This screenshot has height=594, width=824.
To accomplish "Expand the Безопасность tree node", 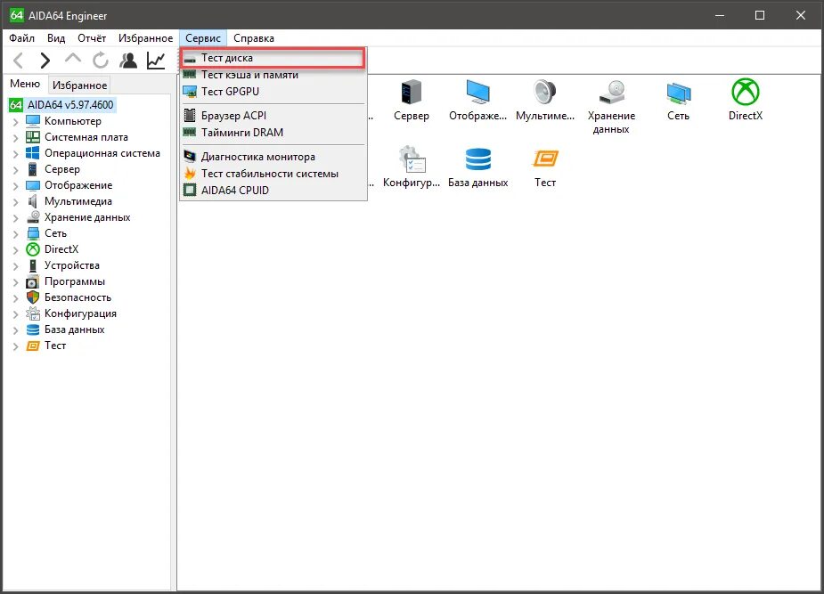I will (15, 298).
